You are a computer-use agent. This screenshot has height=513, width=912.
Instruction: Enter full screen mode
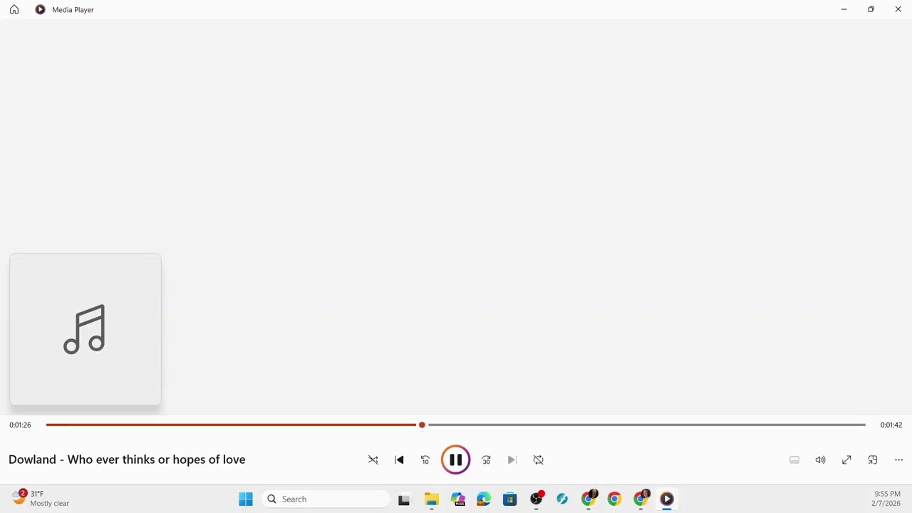(x=846, y=460)
